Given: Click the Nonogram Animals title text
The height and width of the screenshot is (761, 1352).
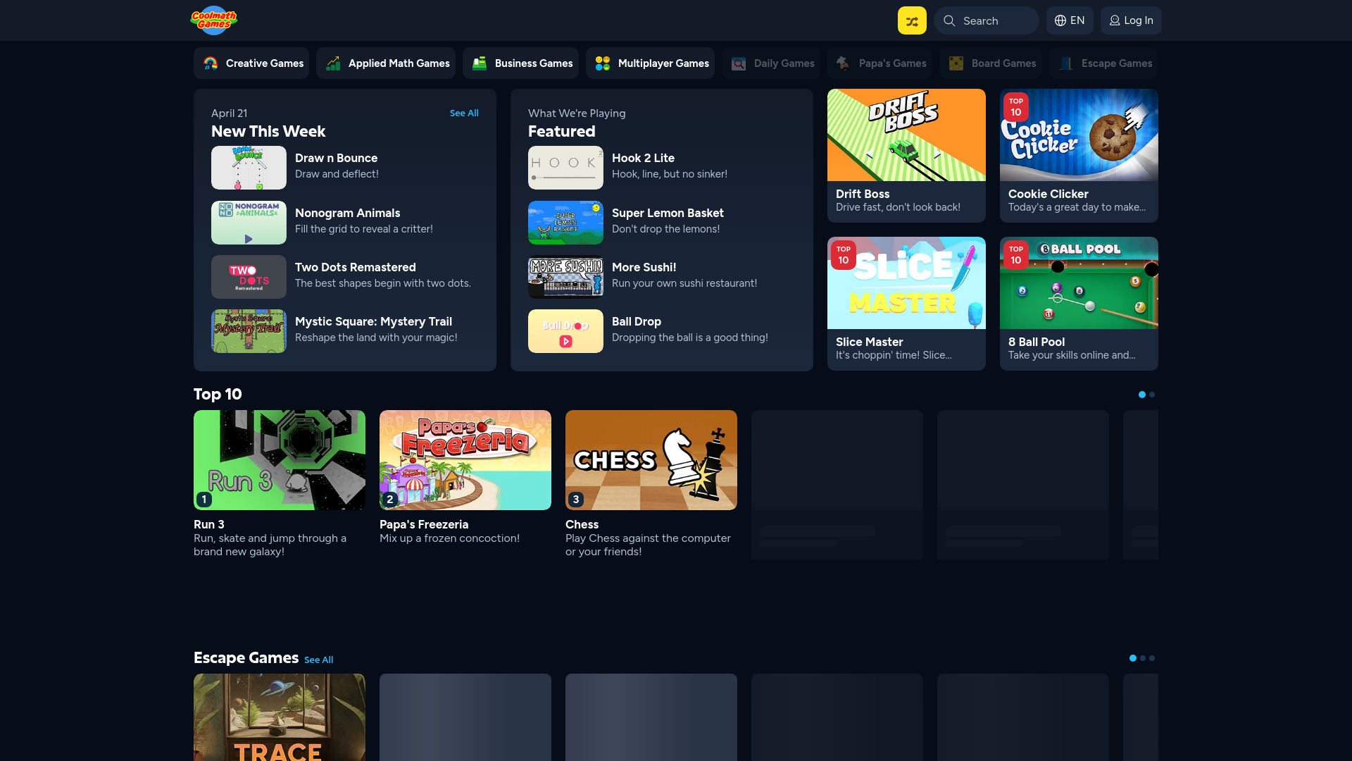Looking at the screenshot, I should pos(347,213).
